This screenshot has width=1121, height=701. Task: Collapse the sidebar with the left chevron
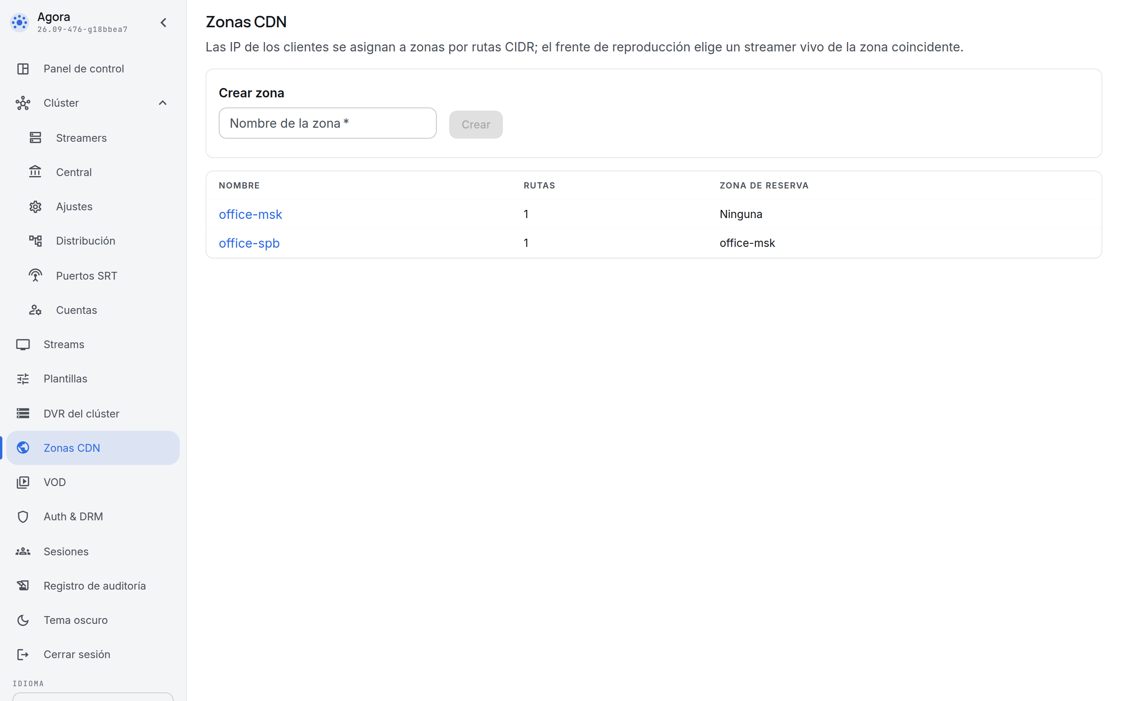[x=163, y=22]
